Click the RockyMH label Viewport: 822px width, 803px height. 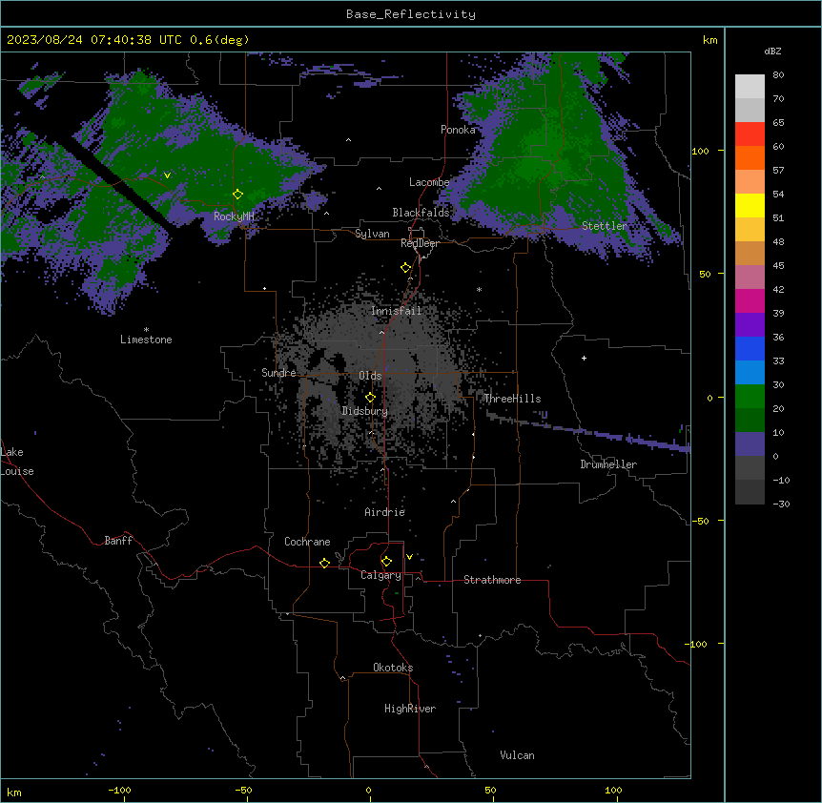tap(234, 216)
